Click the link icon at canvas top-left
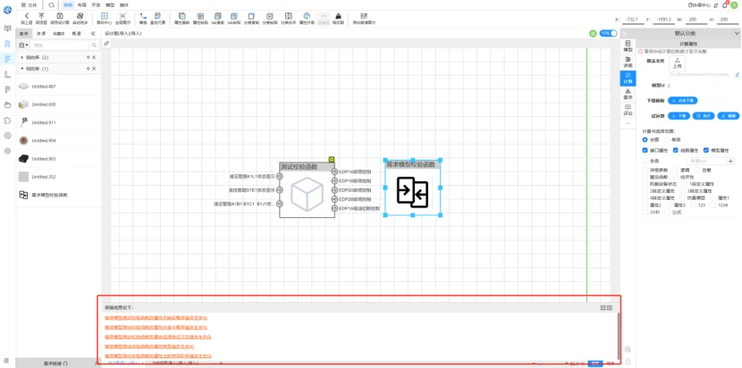742x368 pixels. (x=106, y=43)
